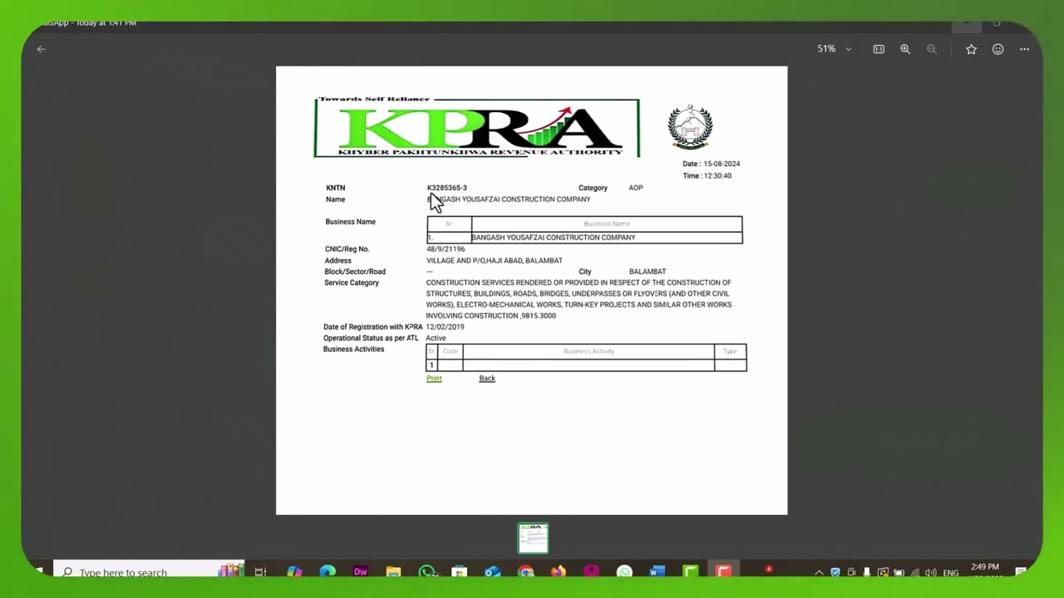Viewport: 1064px width, 598px height.
Task: Click the ENG language indicator
Action: [x=951, y=572]
